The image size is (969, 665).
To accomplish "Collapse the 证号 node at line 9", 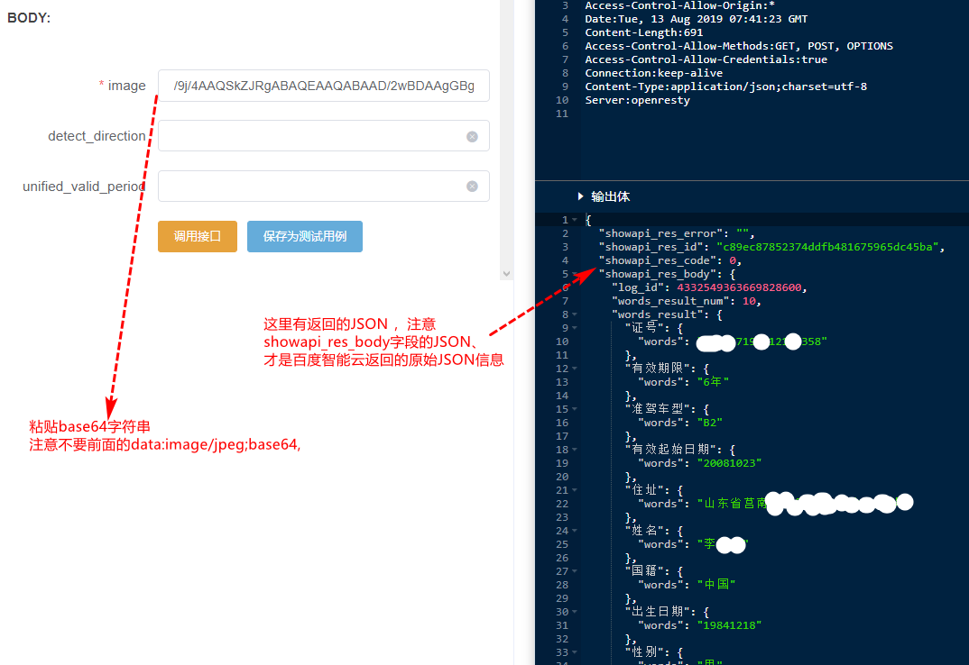I will click(575, 328).
